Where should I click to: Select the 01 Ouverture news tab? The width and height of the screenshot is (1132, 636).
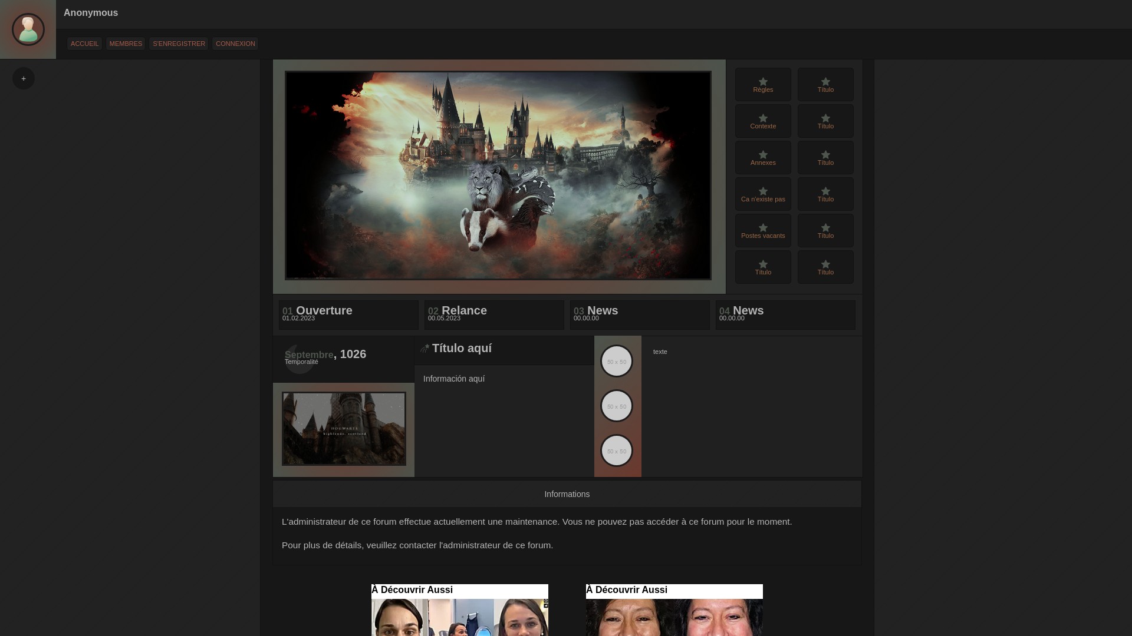click(348, 314)
